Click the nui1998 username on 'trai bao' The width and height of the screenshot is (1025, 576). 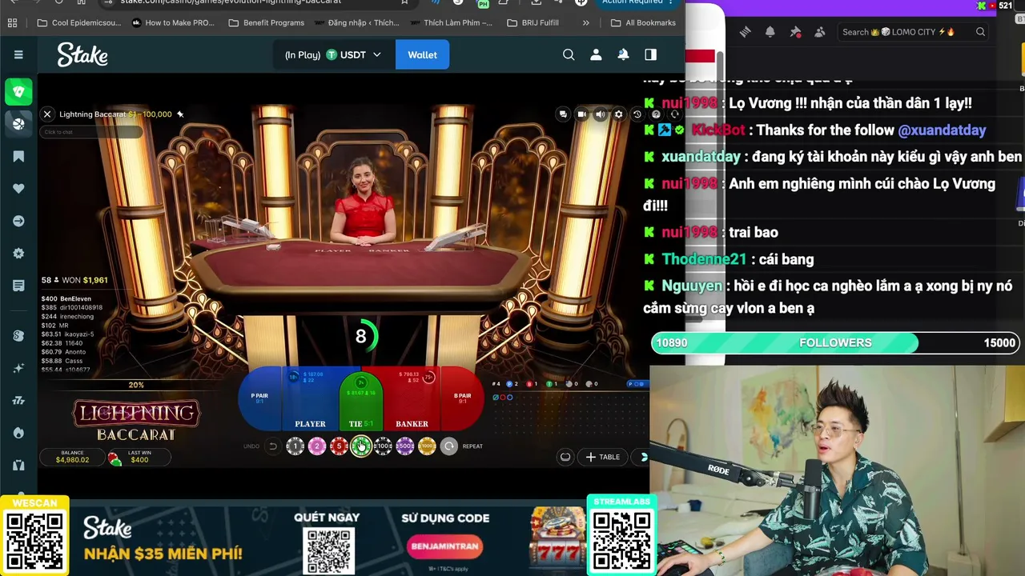[689, 232]
